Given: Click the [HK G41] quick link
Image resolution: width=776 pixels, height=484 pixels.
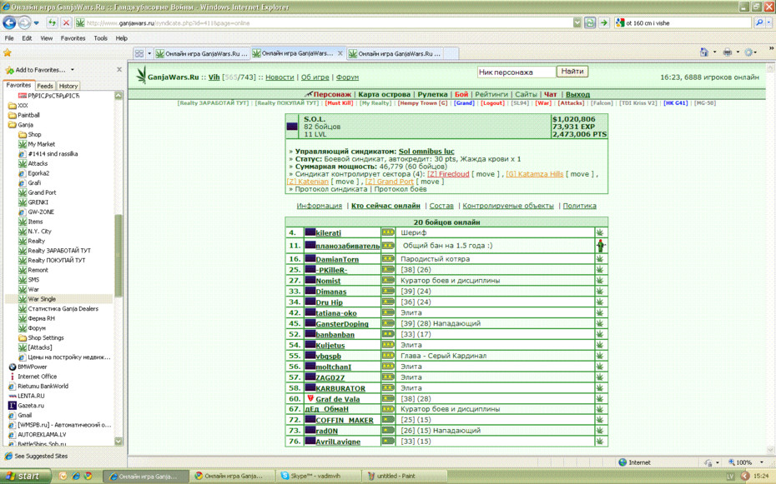Looking at the screenshot, I should [676, 103].
